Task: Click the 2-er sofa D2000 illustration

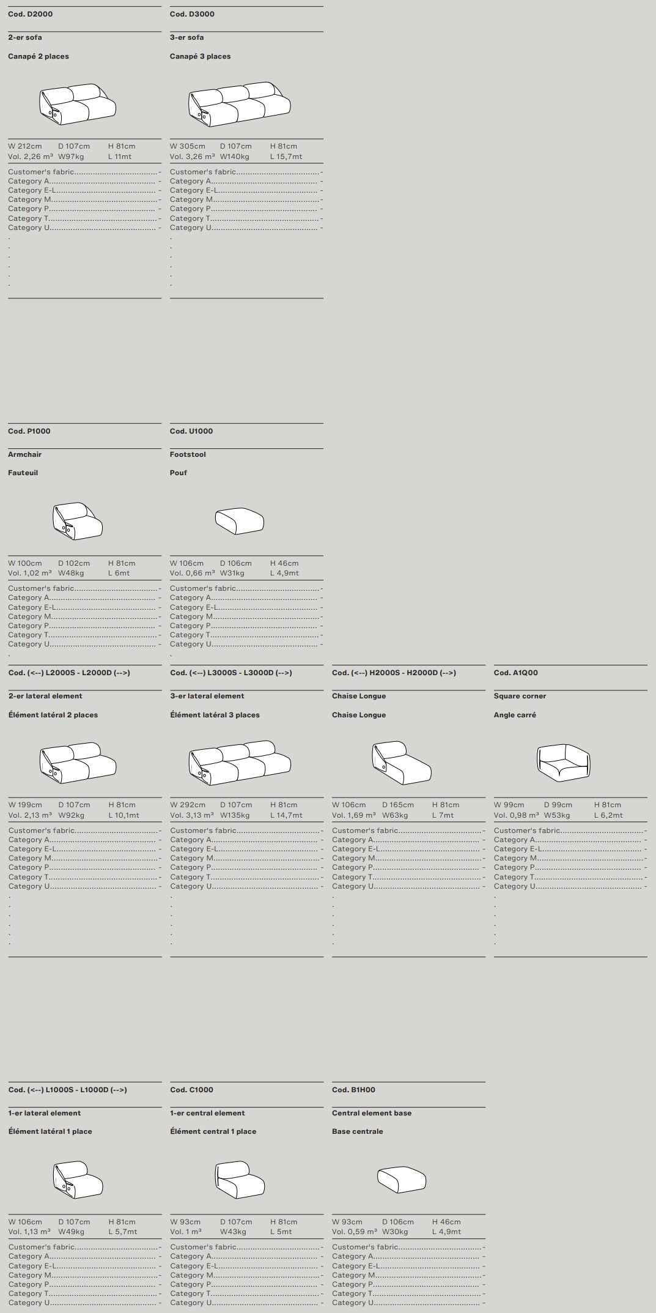Action: [x=78, y=104]
